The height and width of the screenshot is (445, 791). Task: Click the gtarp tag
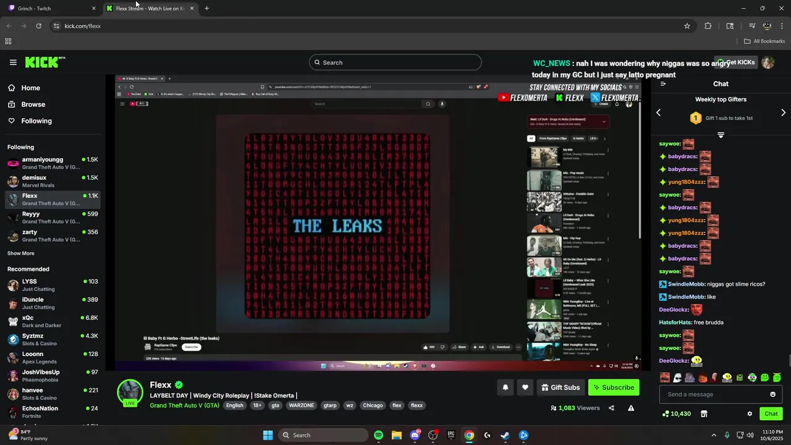click(330, 405)
